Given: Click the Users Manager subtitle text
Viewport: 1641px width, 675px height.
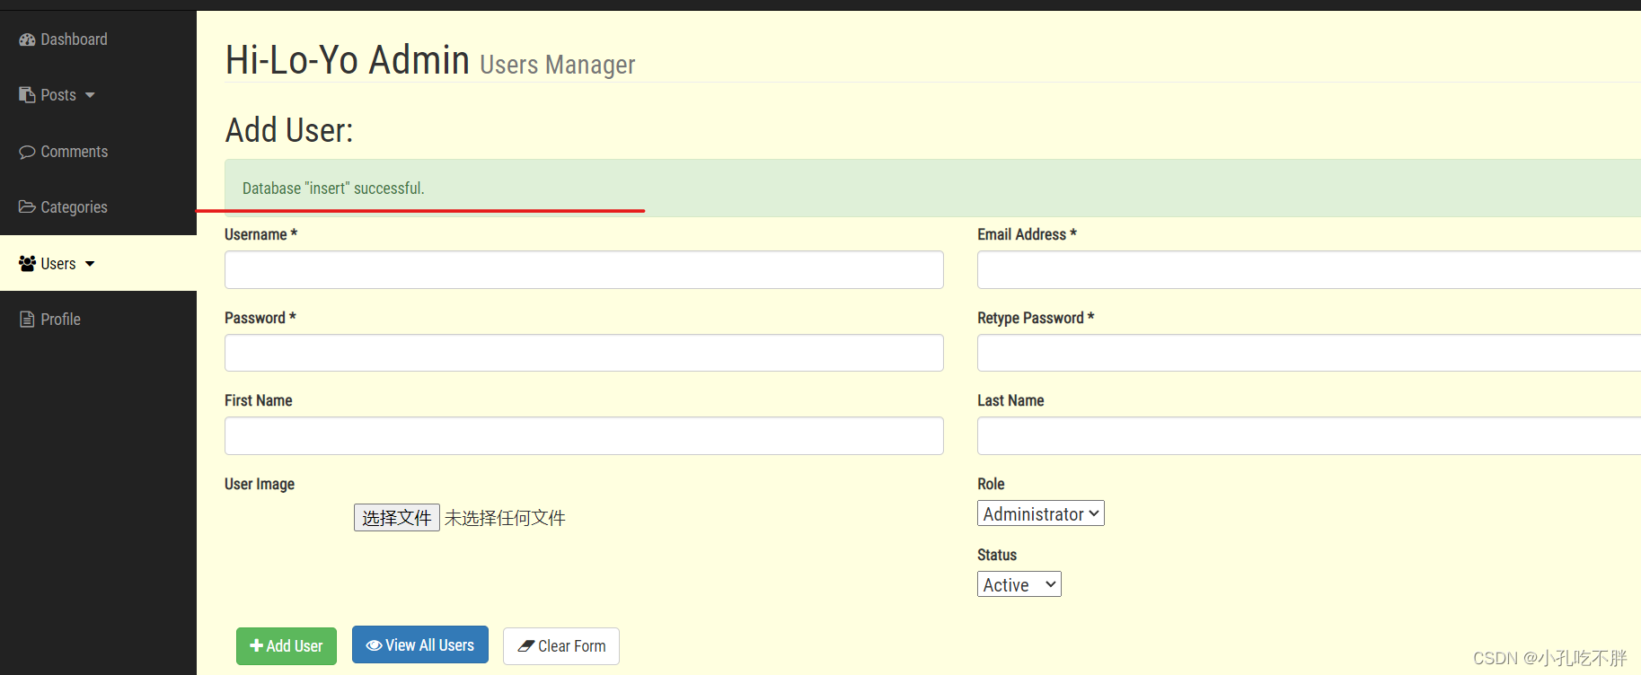Looking at the screenshot, I should click(x=558, y=65).
